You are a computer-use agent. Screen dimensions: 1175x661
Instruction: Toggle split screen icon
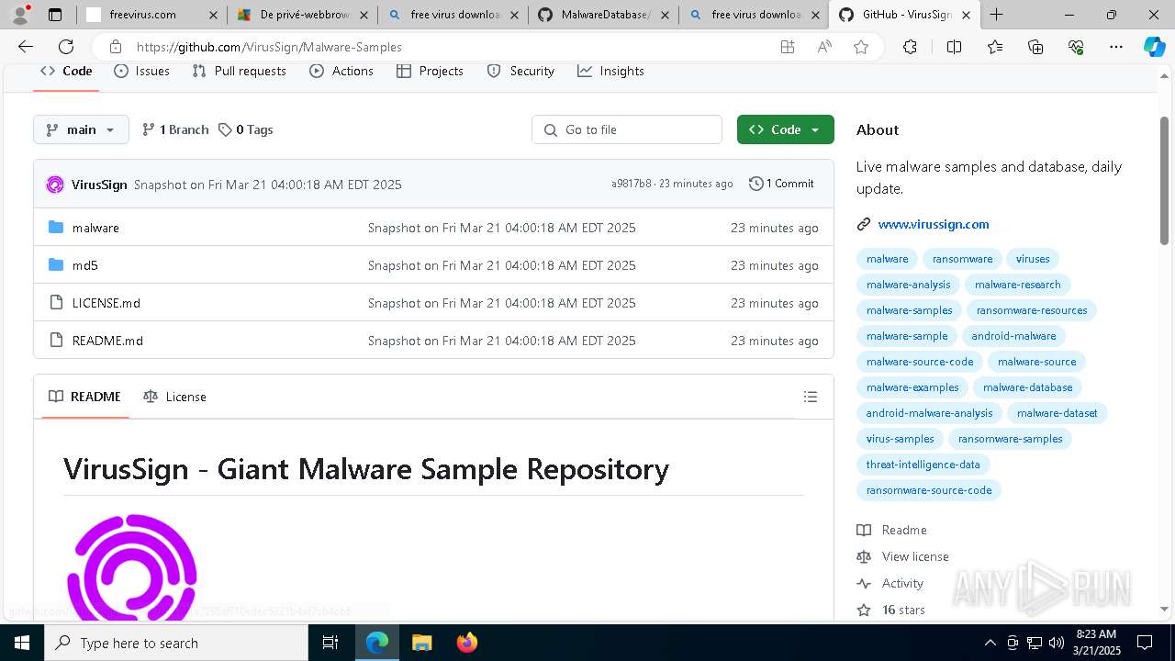[954, 47]
